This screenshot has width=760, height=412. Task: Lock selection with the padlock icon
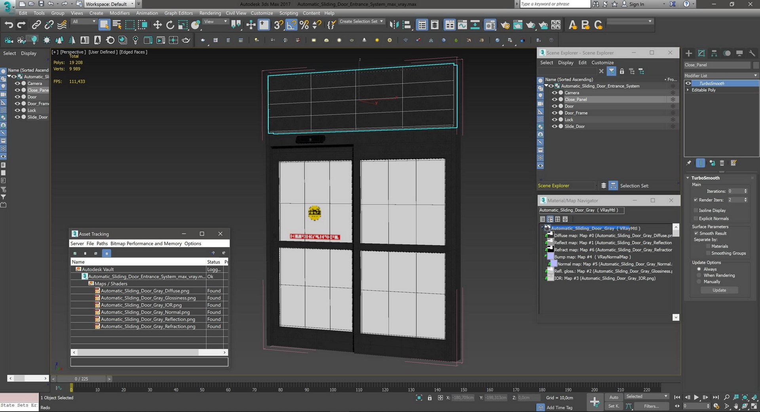(x=429, y=397)
